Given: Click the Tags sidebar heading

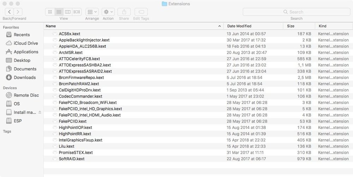Looking at the screenshot, I should pyautogui.click(x=7, y=131).
